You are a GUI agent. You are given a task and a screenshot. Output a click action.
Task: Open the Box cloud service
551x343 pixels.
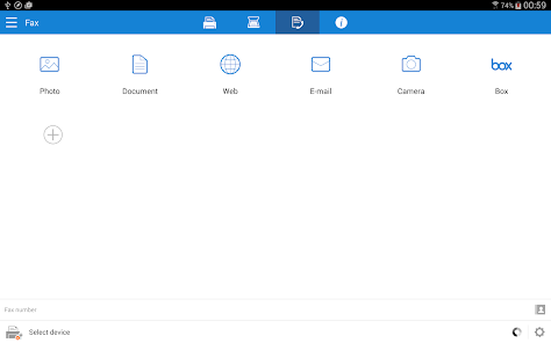click(x=501, y=65)
